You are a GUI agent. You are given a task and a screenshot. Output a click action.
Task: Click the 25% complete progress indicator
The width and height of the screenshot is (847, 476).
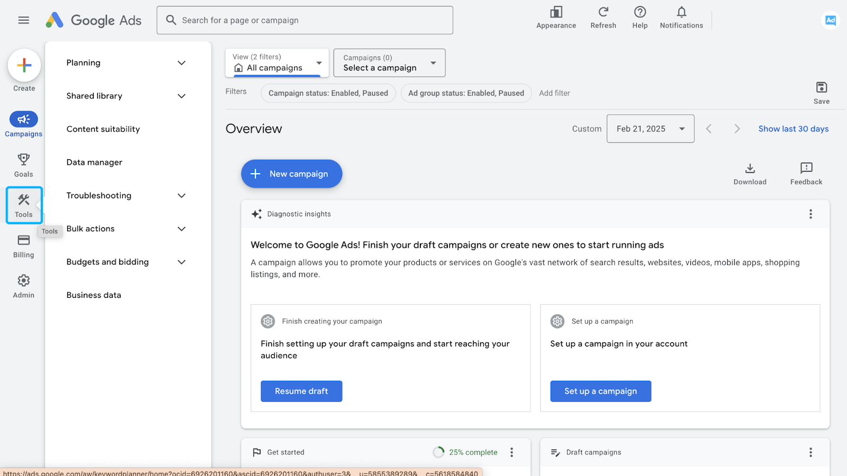pos(465,452)
